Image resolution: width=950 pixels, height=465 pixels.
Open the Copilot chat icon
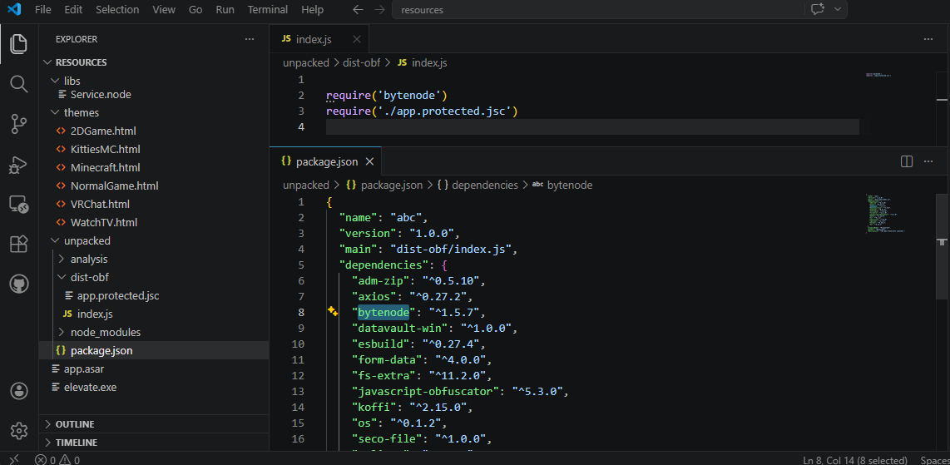click(817, 10)
